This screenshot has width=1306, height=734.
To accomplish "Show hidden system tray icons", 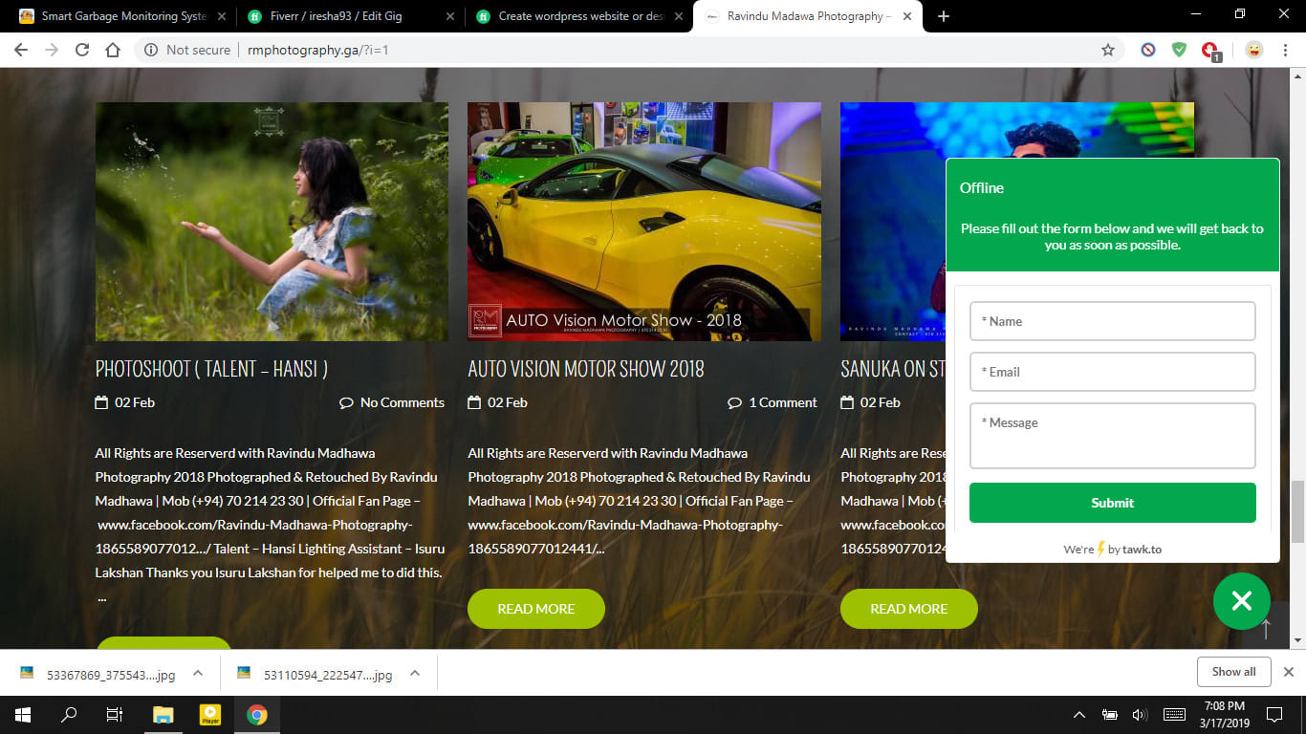I will click(x=1079, y=715).
